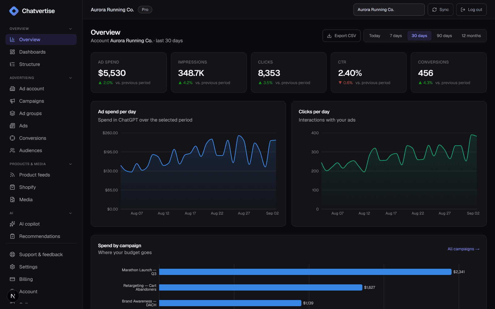Click the Media file icon
This screenshot has height=309, width=495.
click(x=12, y=200)
